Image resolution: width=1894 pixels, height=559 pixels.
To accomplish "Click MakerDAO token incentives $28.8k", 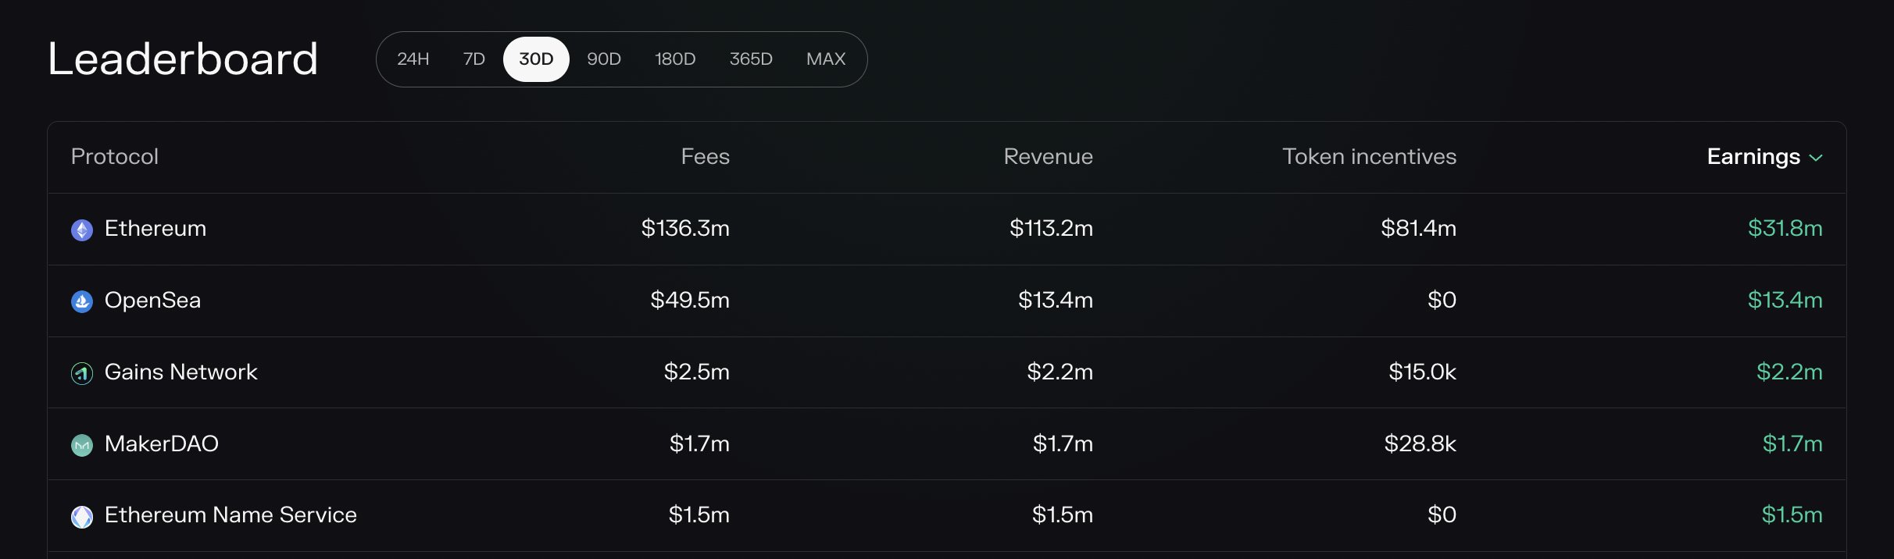I will (1420, 444).
